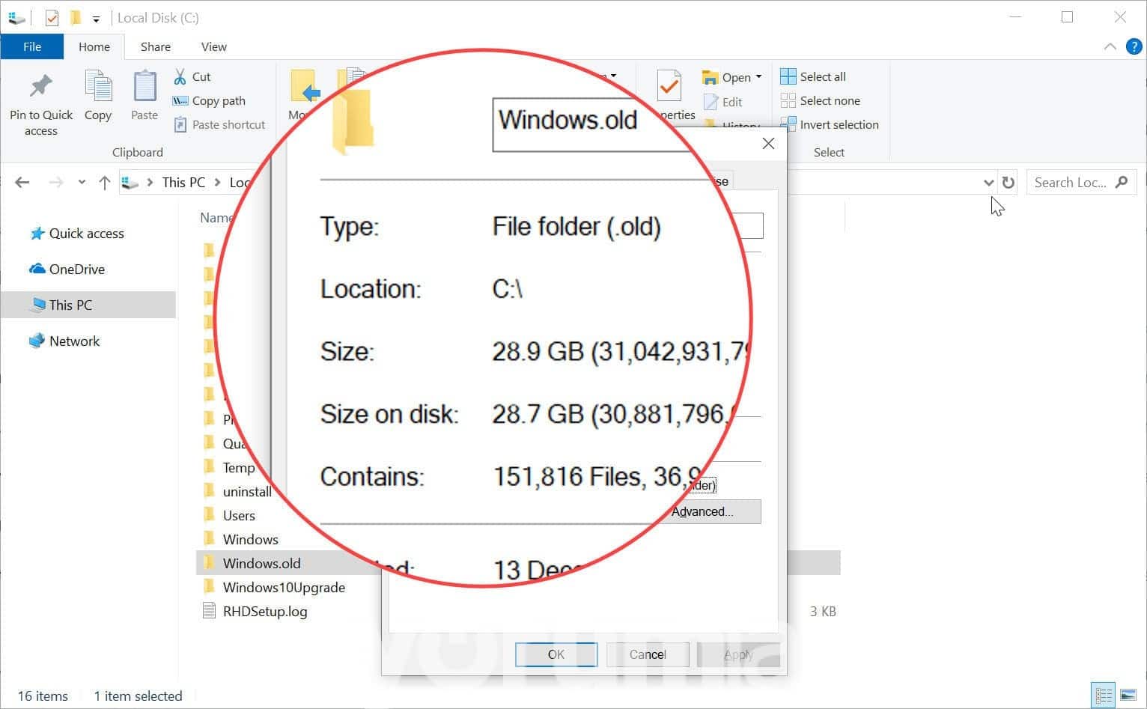This screenshot has height=709, width=1147.
Task: Click Apply in the Properties dialog
Action: point(738,654)
